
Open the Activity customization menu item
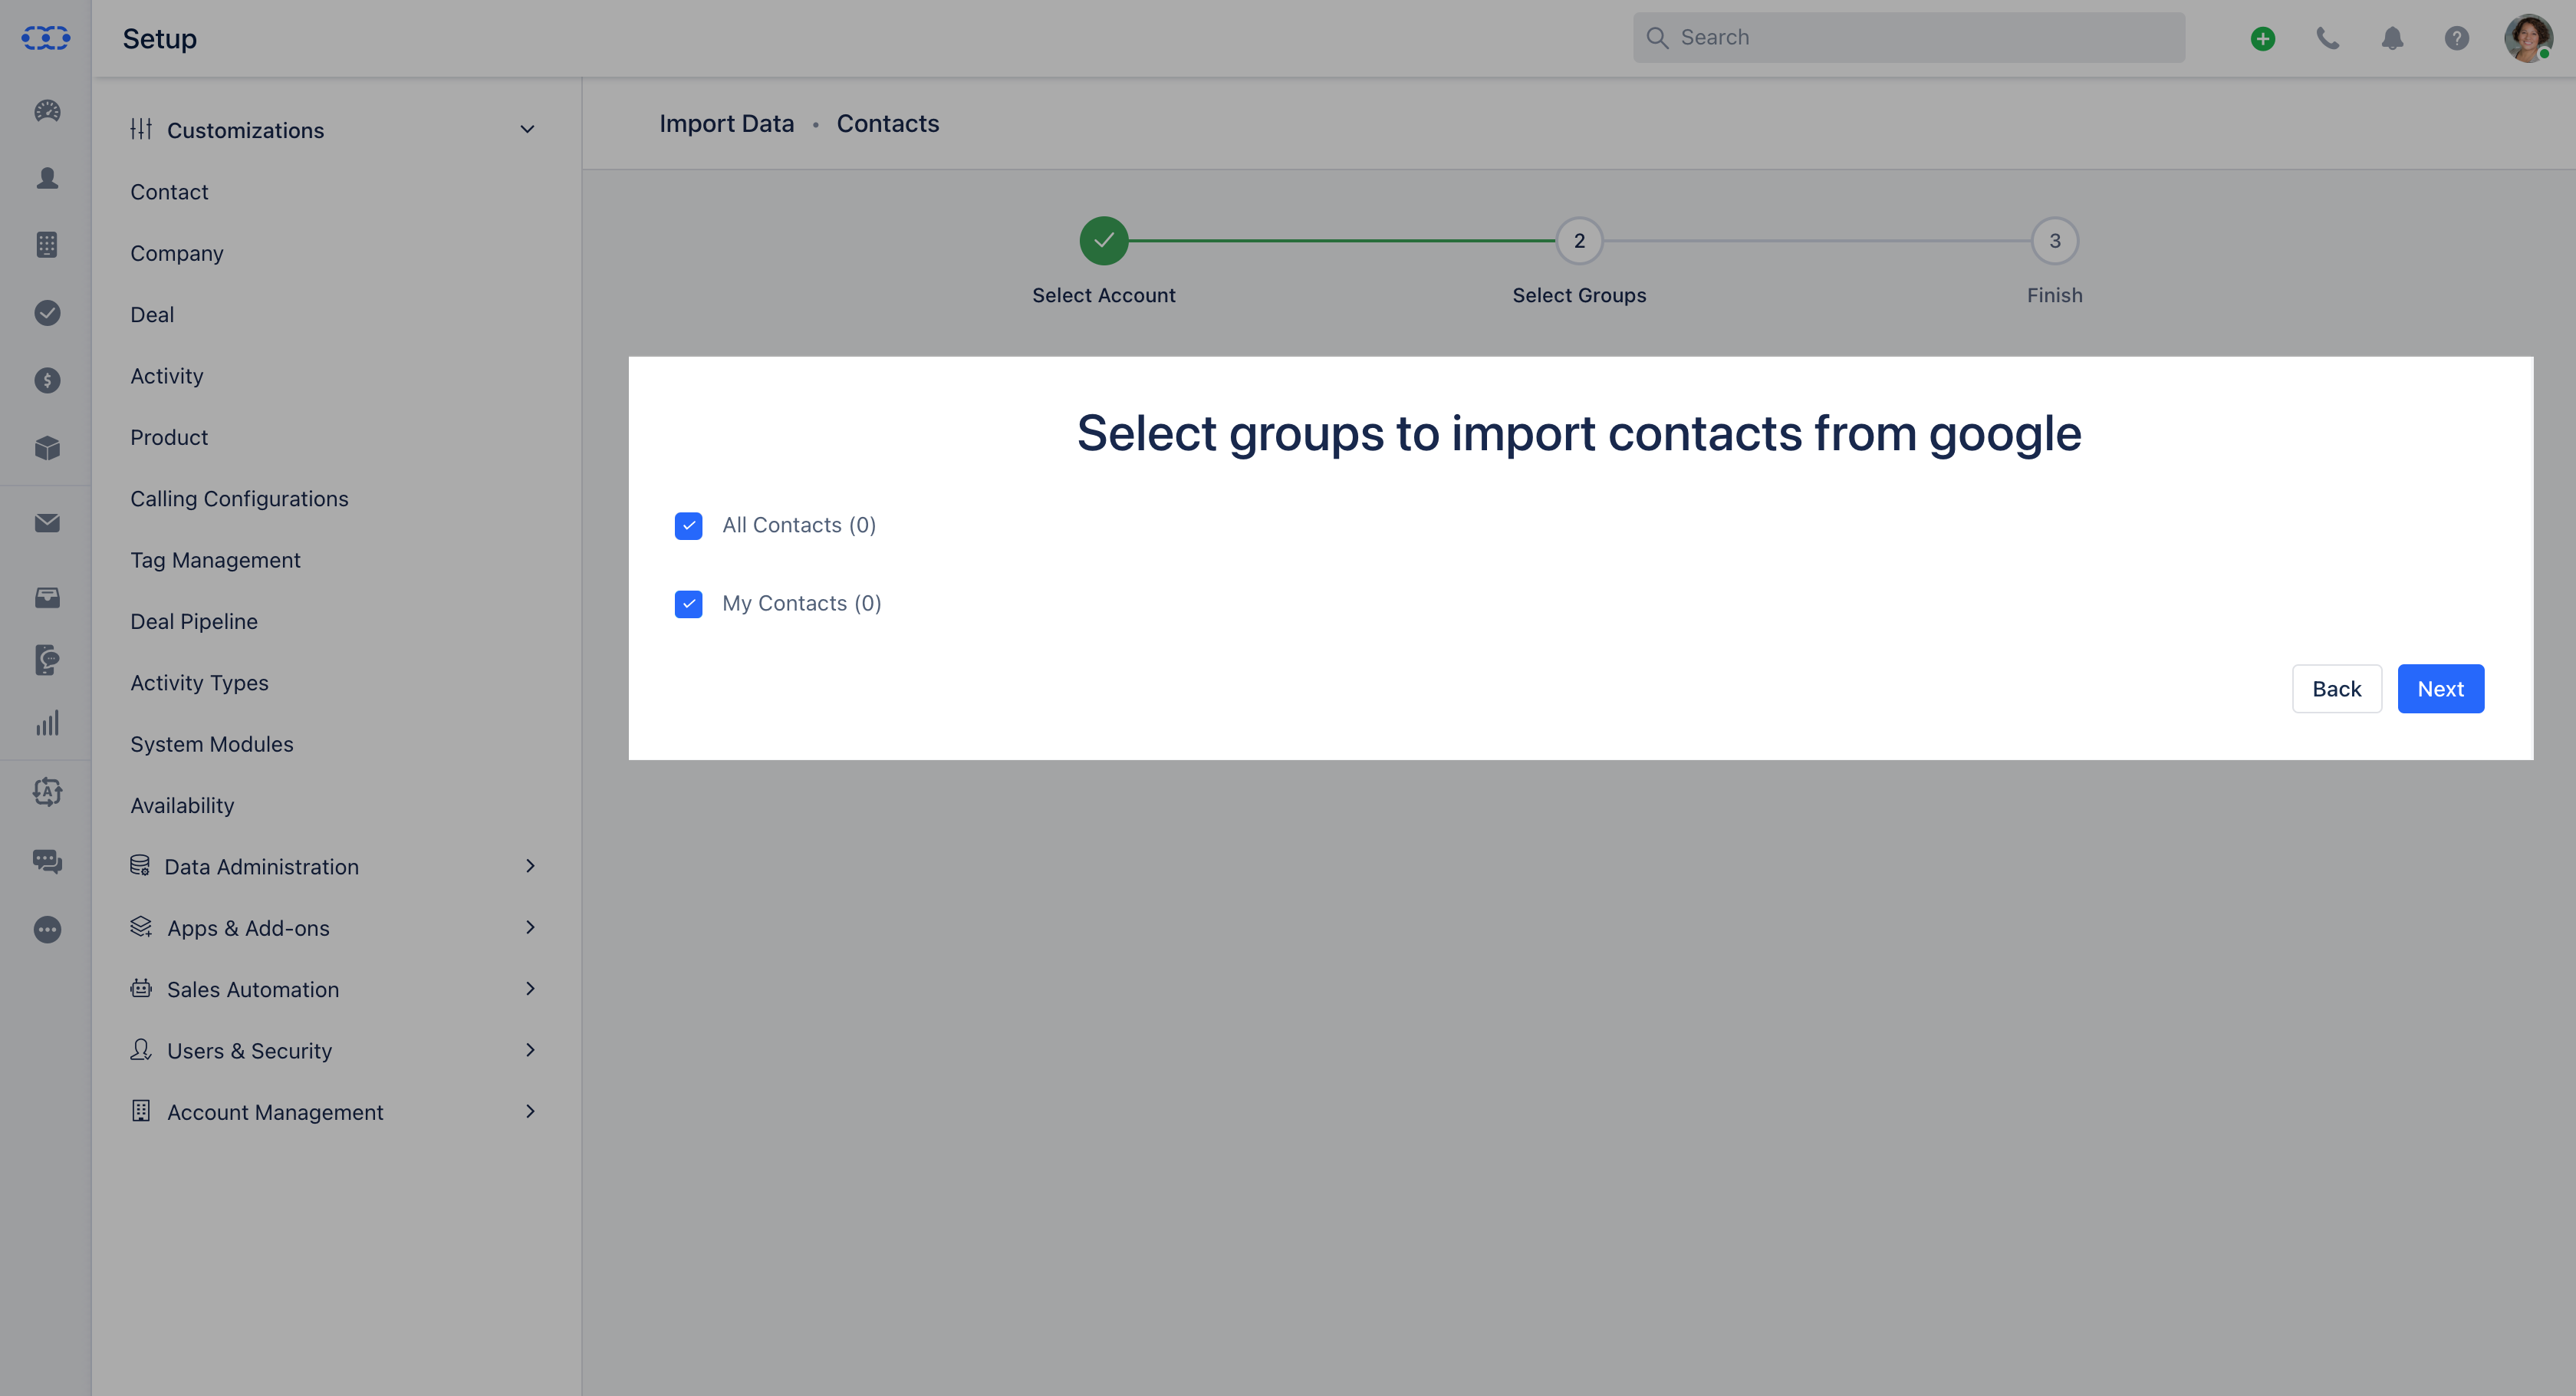167,376
